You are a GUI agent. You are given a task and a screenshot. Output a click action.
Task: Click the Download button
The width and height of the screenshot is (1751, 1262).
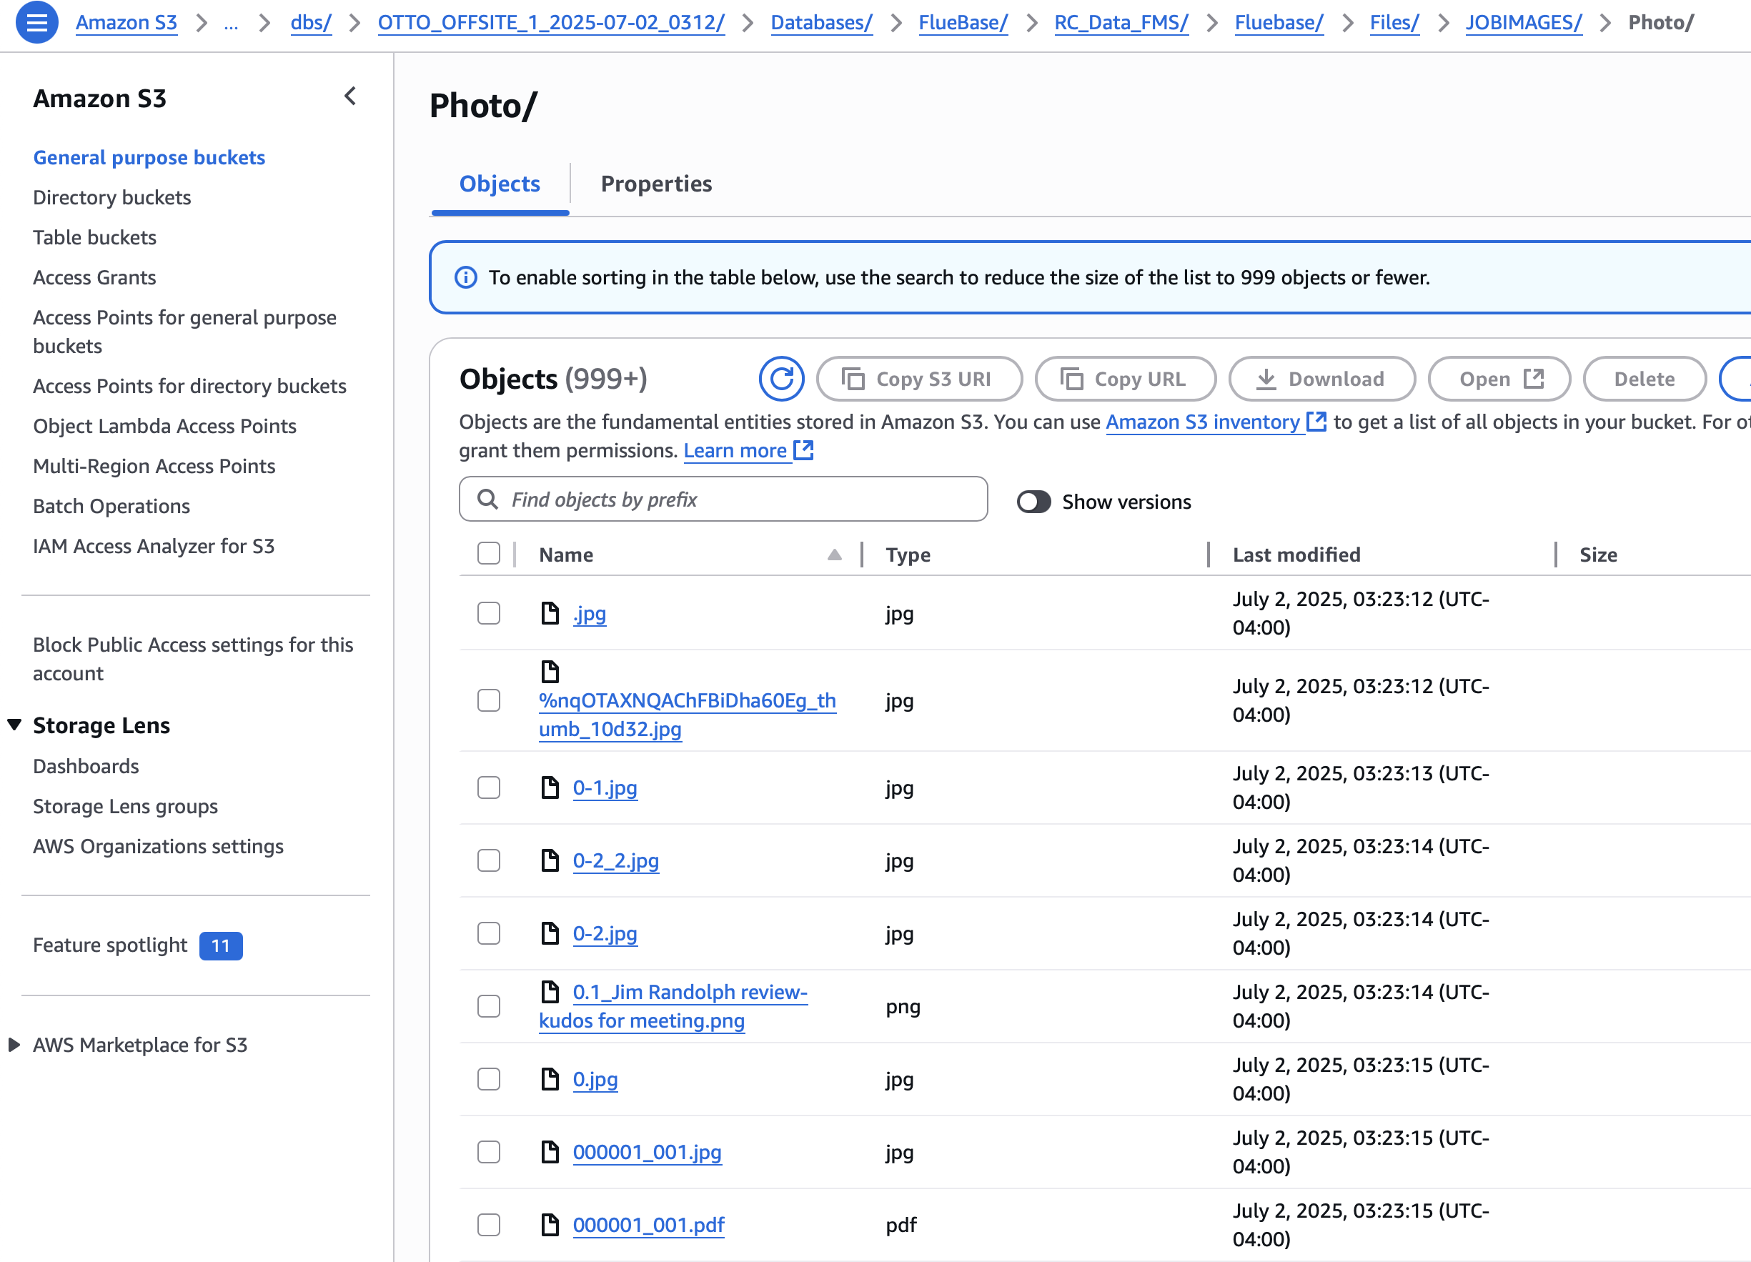pyautogui.click(x=1321, y=379)
